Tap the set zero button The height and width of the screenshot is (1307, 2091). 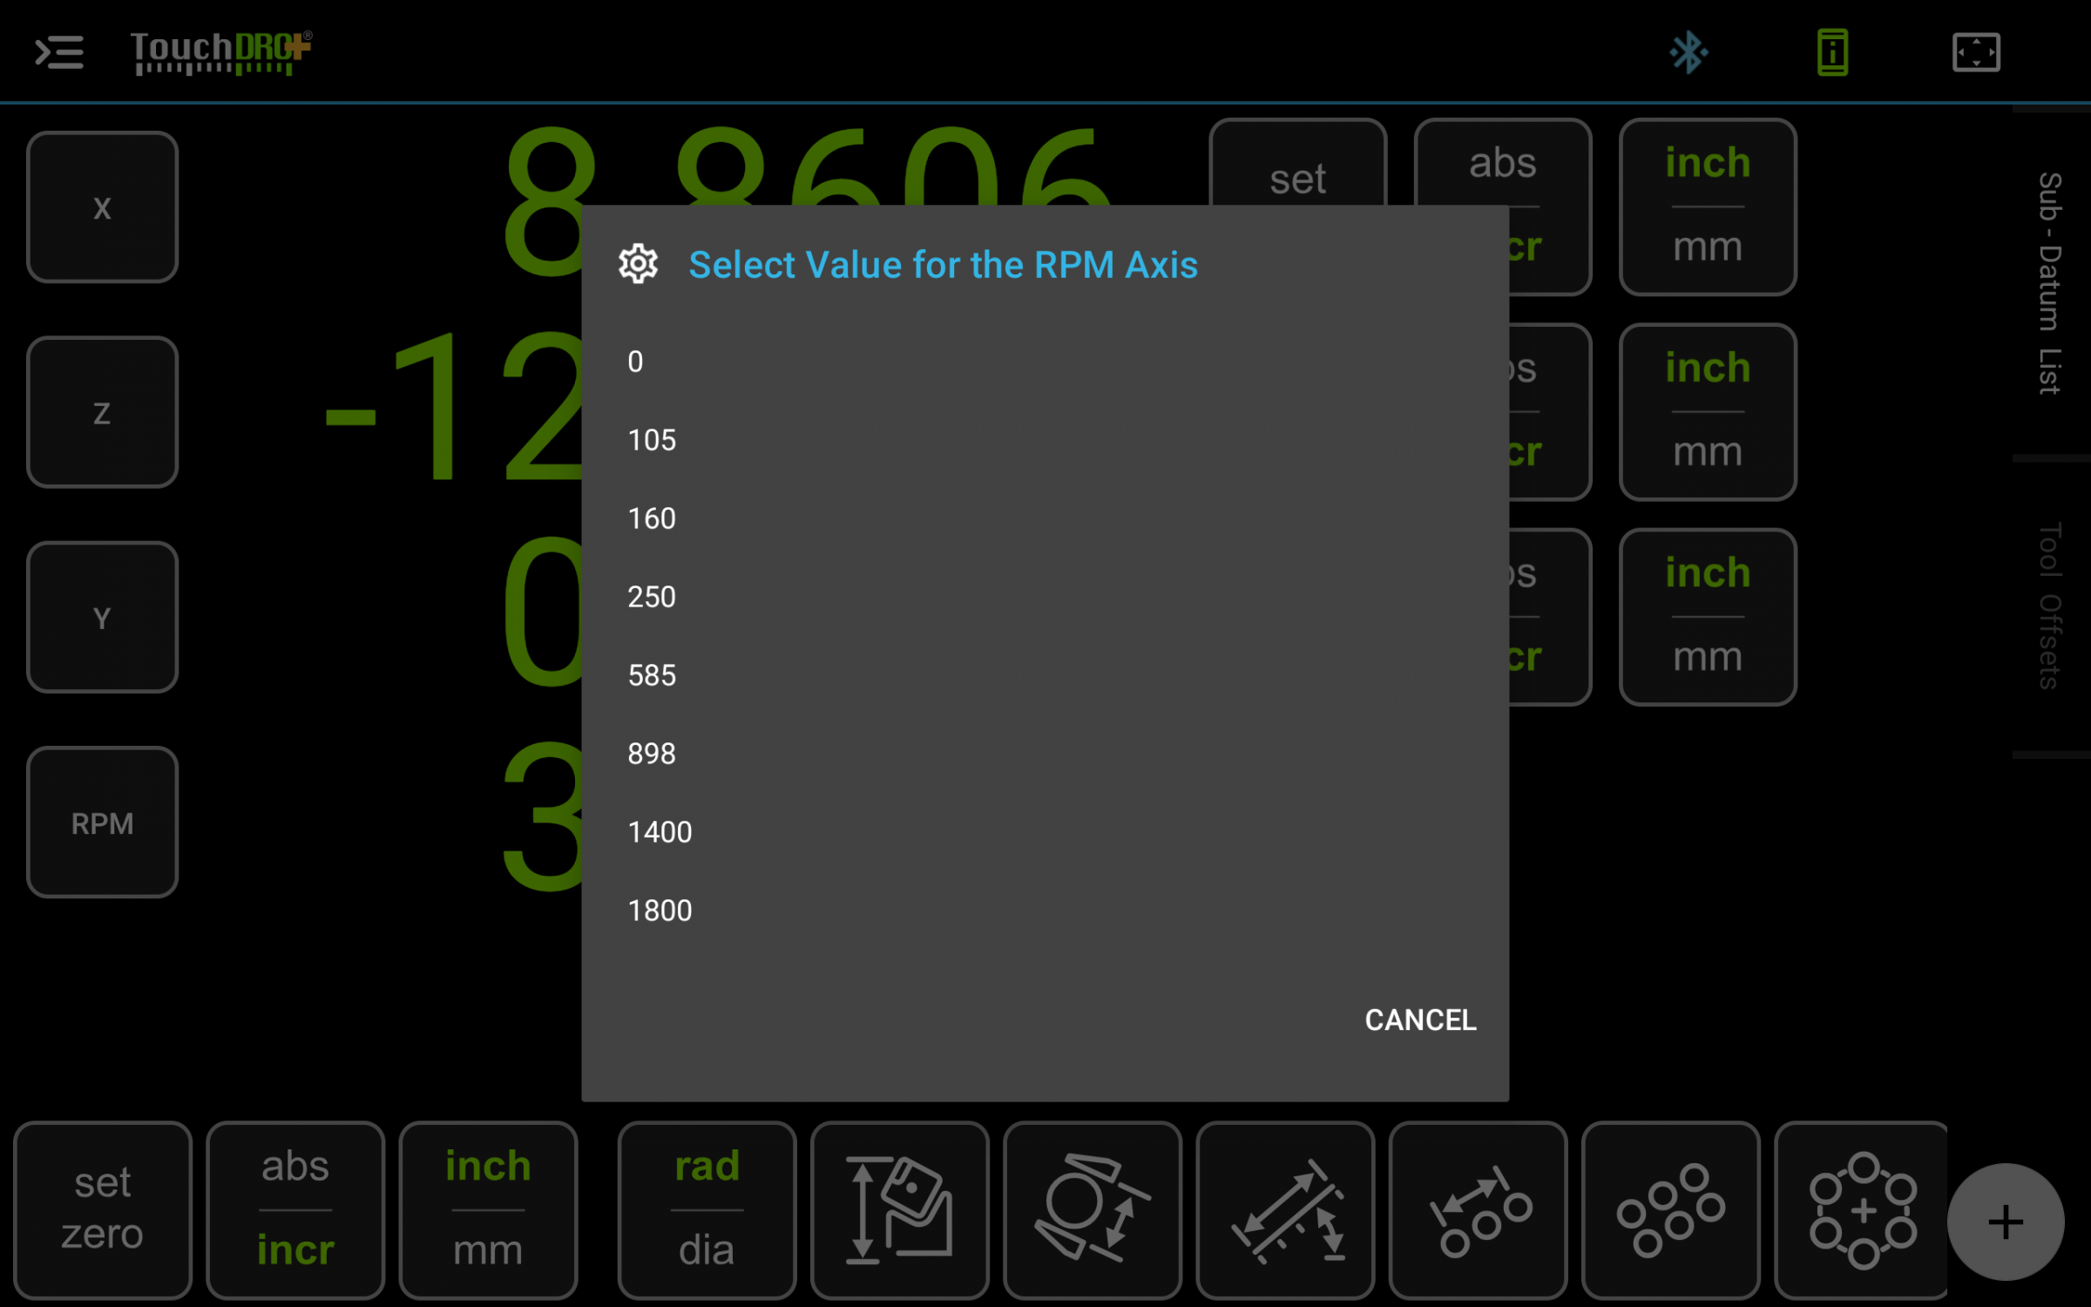click(x=103, y=1210)
